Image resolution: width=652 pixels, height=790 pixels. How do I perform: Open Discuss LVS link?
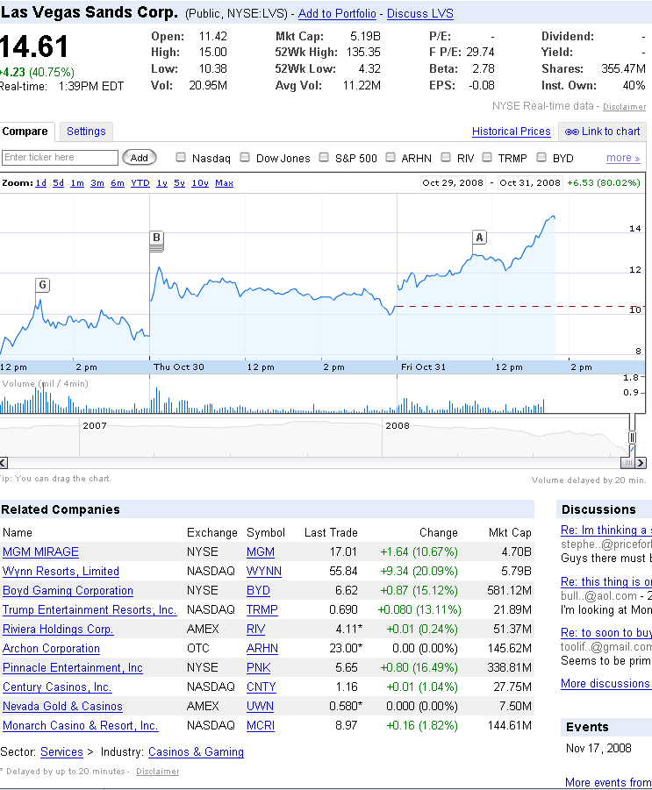pos(420,14)
